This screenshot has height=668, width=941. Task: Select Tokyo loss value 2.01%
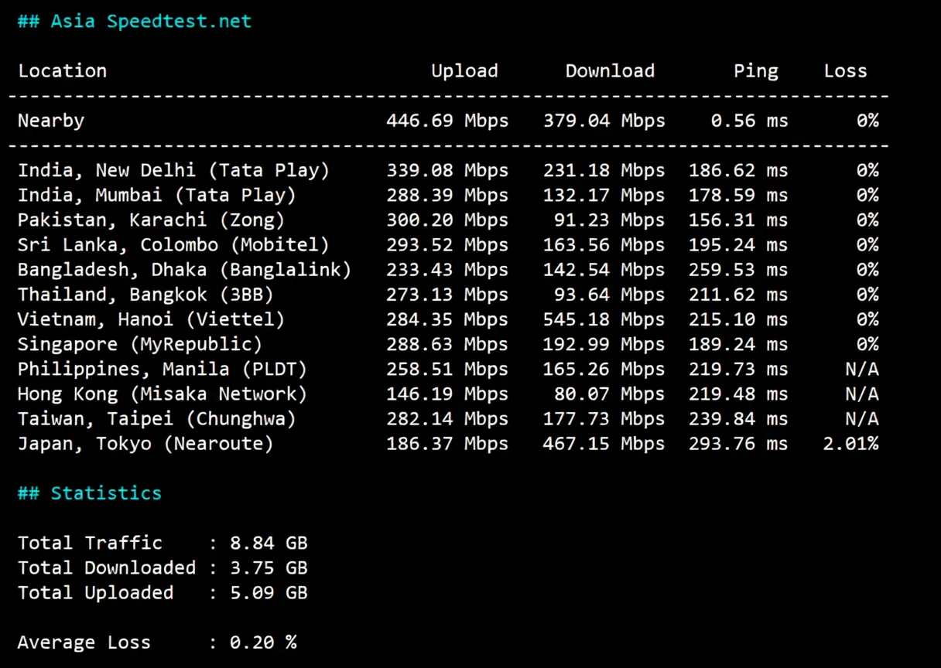point(850,444)
